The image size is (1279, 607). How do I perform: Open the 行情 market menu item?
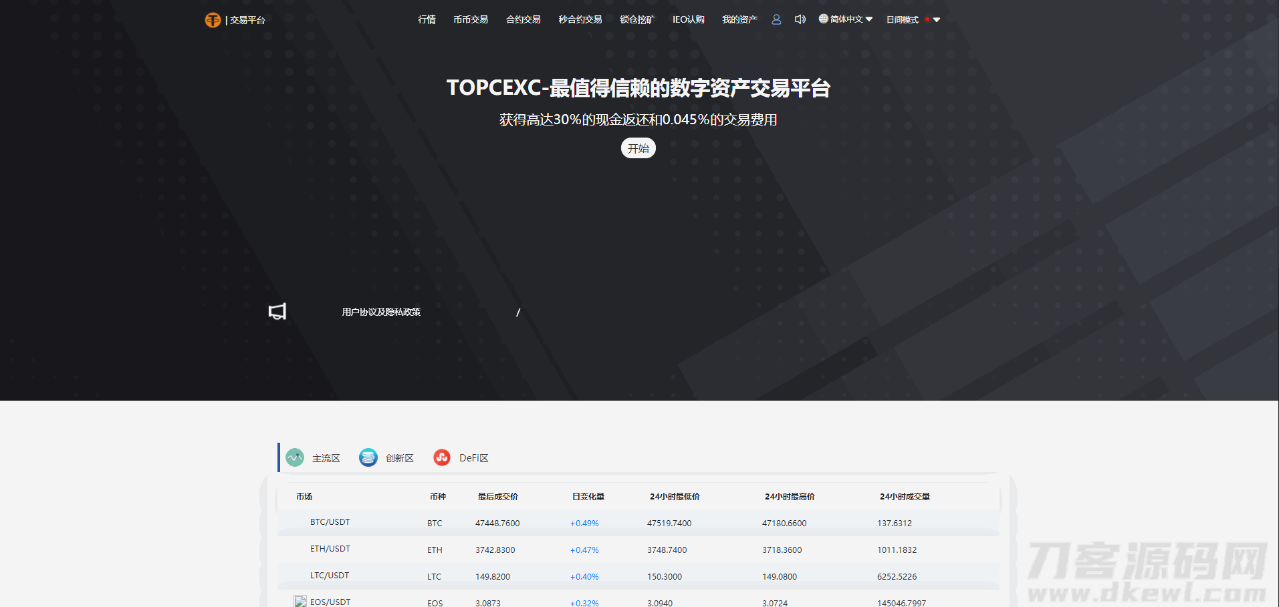tap(427, 19)
